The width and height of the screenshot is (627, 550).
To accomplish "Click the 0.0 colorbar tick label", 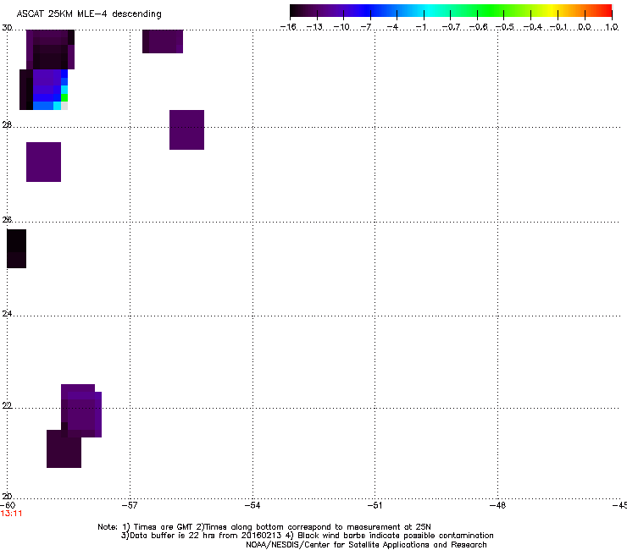I will 585,27.
